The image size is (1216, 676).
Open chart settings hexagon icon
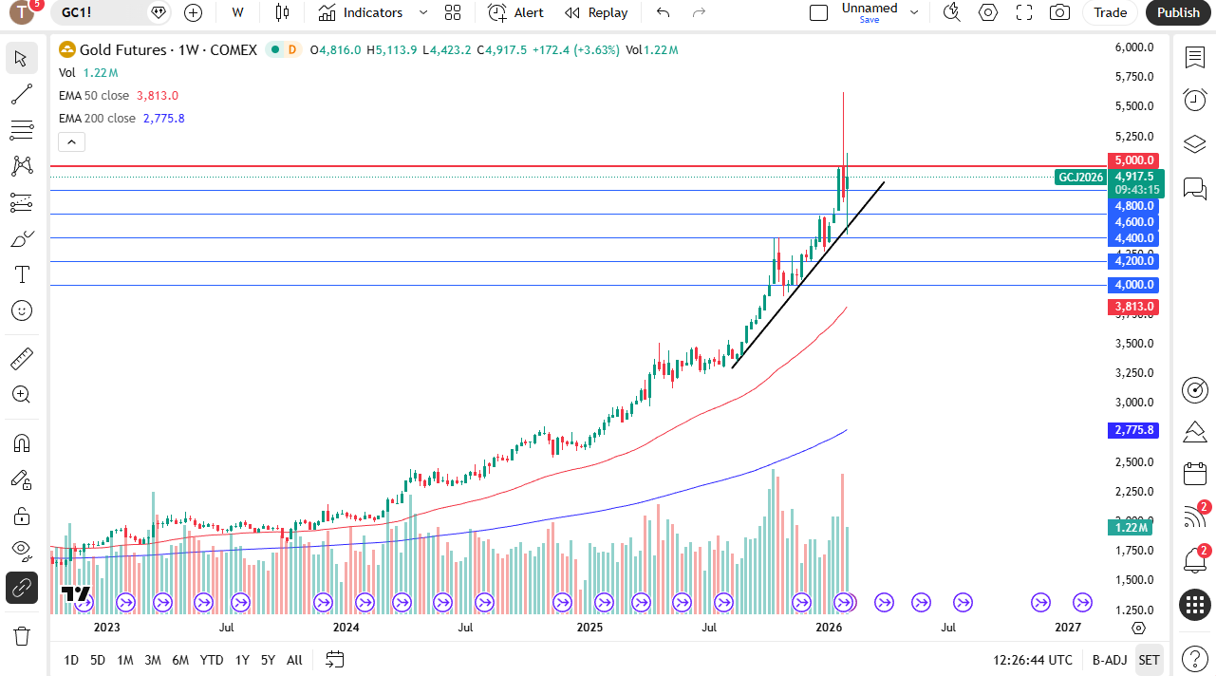coord(988,12)
